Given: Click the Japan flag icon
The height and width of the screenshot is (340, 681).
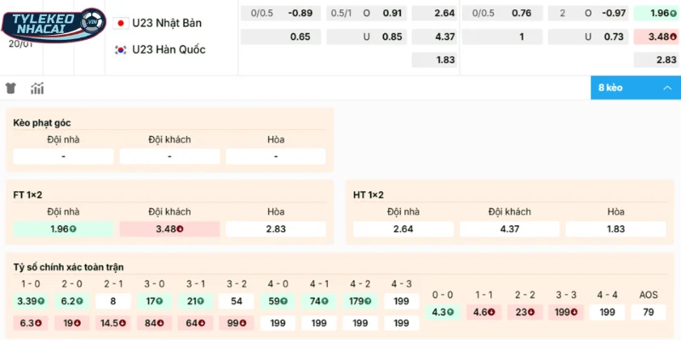Looking at the screenshot, I should tap(121, 23).
